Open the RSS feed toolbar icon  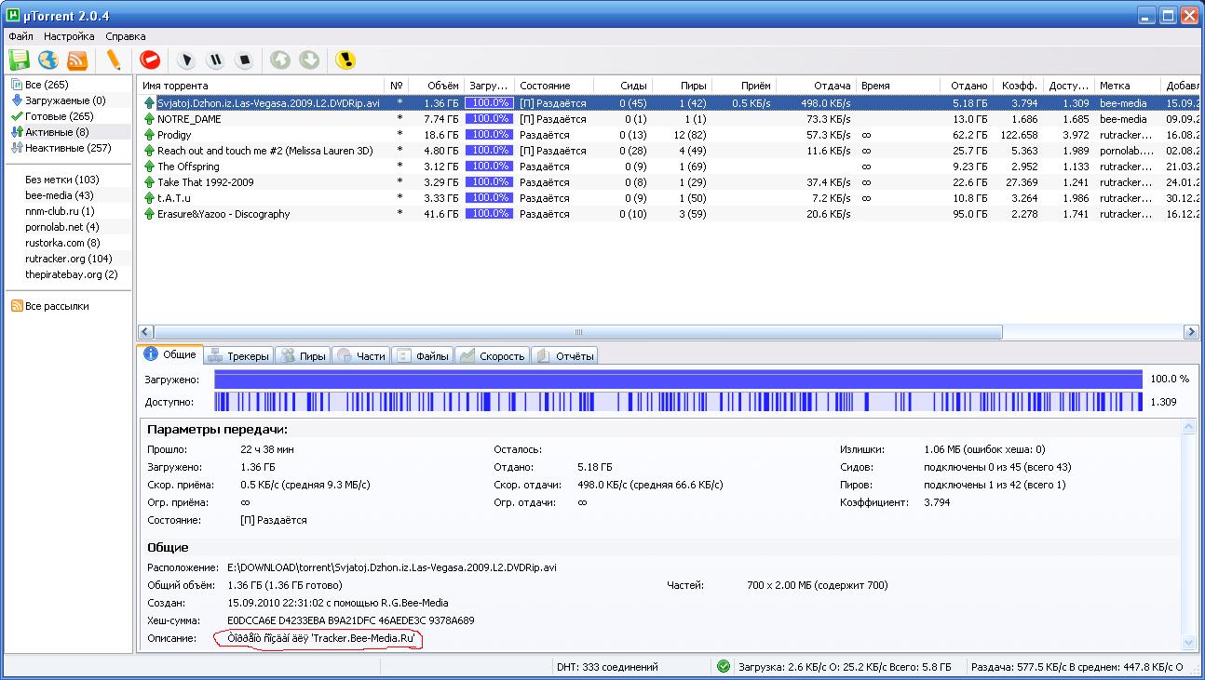(x=77, y=60)
